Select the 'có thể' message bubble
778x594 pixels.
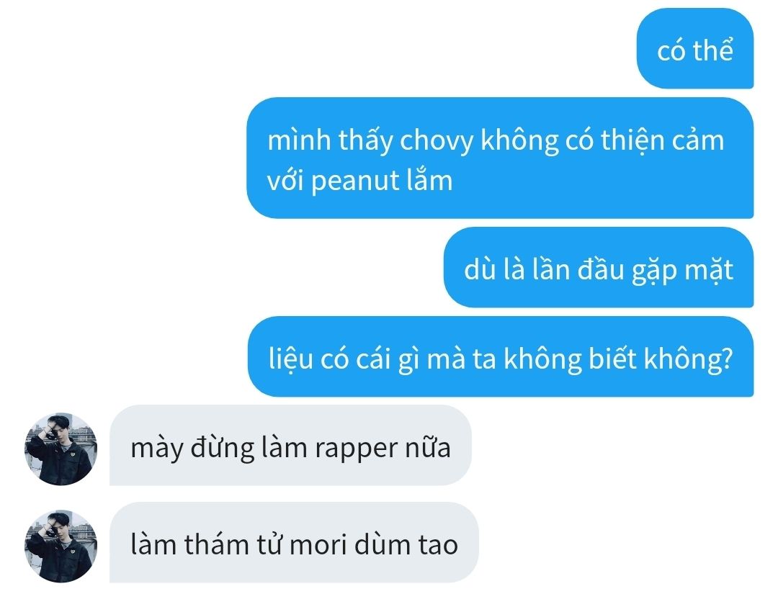coord(695,48)
